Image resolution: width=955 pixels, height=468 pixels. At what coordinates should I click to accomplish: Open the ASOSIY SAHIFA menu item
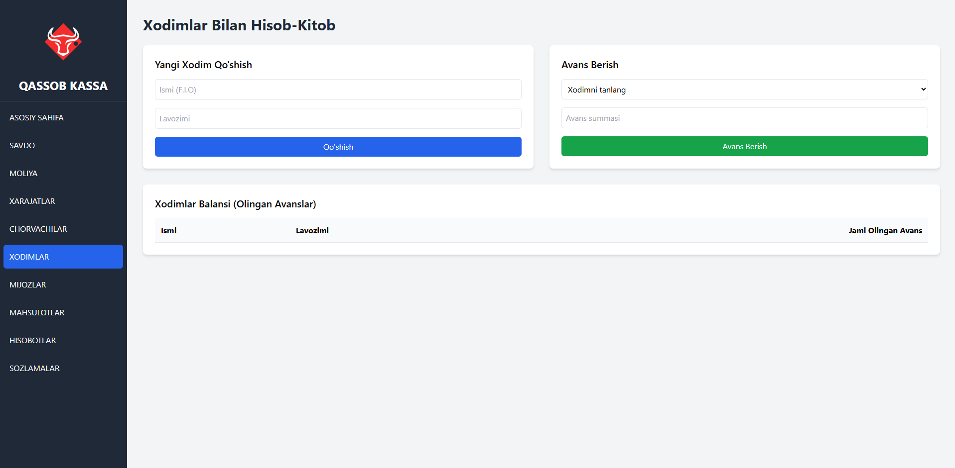pyautogui.click(x=36, y=118)
